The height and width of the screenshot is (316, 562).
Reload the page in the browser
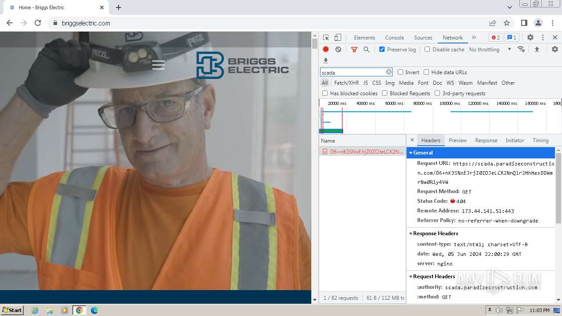click(38, 23)
